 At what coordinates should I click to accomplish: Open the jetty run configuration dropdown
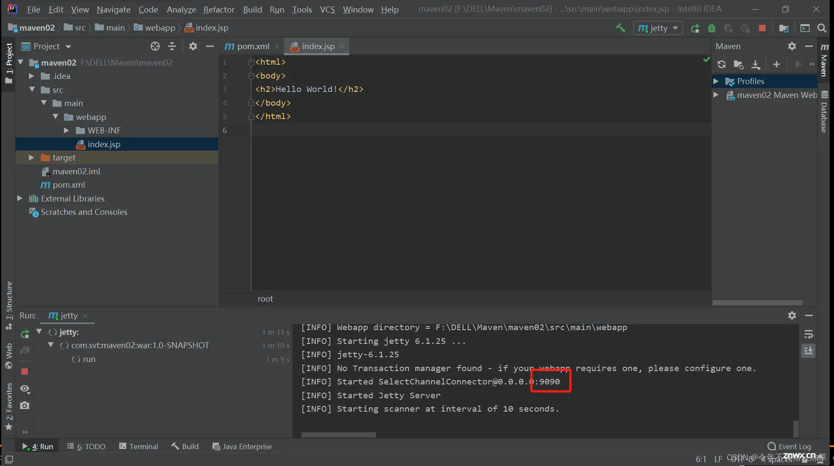coord(658,28)
